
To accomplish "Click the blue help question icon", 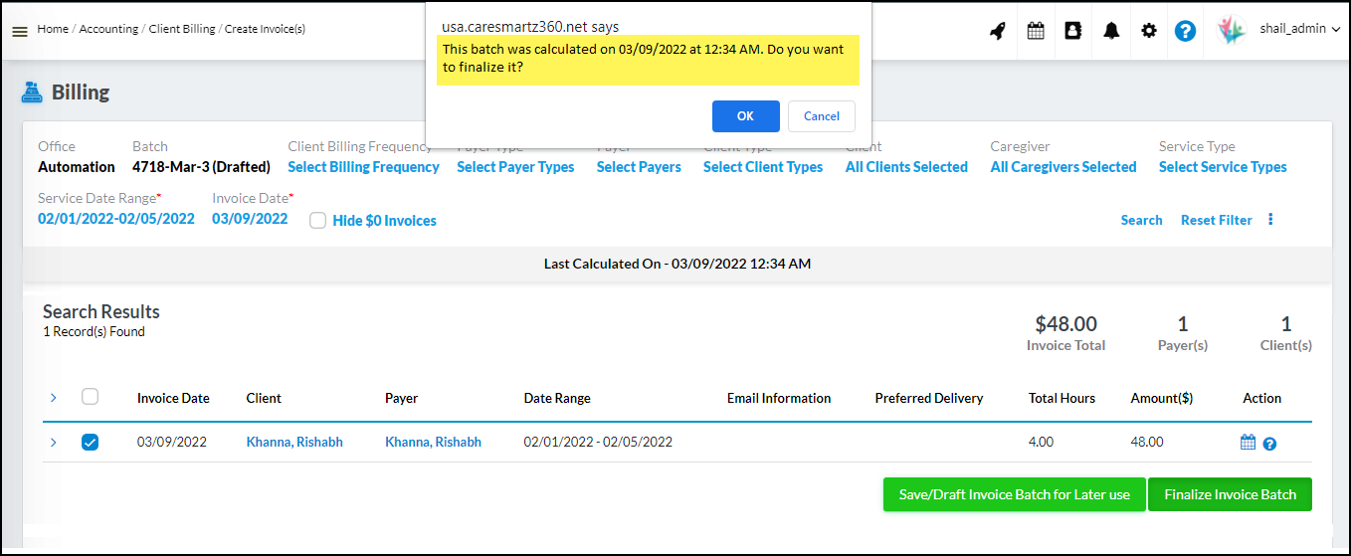I will tap(1185, 31).
